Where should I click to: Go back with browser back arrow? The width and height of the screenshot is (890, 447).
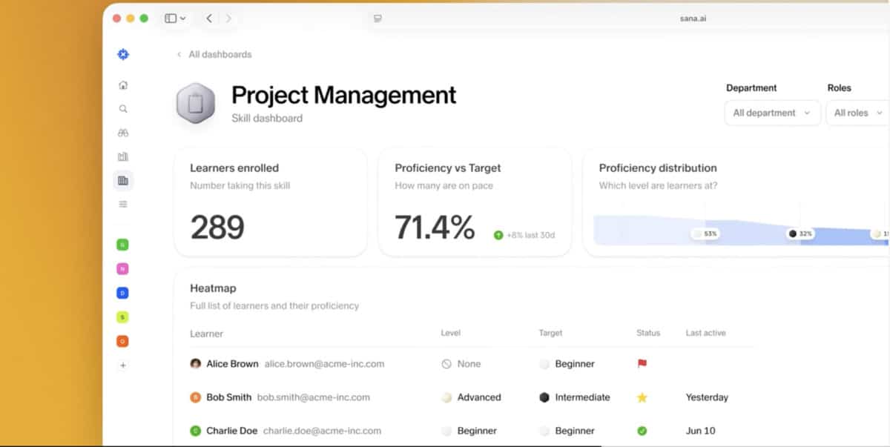pyautogui.click(x=209, y=19)
